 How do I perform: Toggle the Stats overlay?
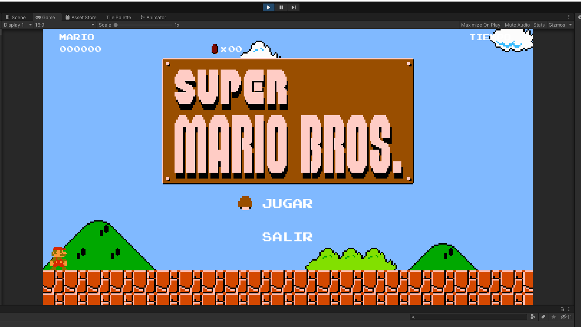(539, 25)
